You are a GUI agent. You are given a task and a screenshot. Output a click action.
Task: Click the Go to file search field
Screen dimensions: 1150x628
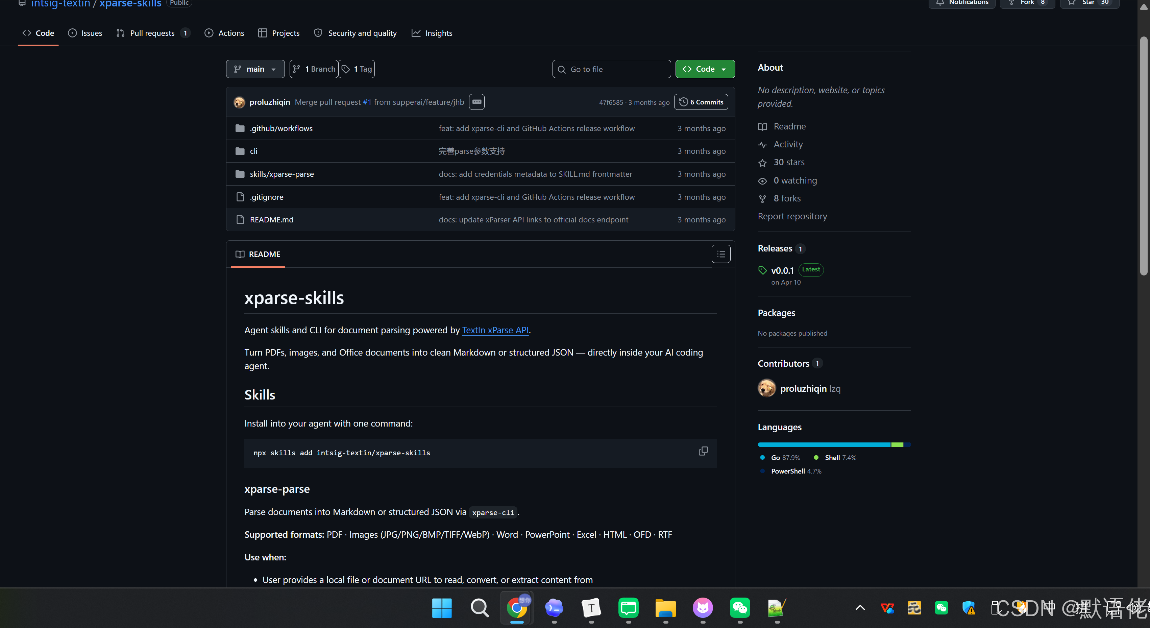point(611,69)
